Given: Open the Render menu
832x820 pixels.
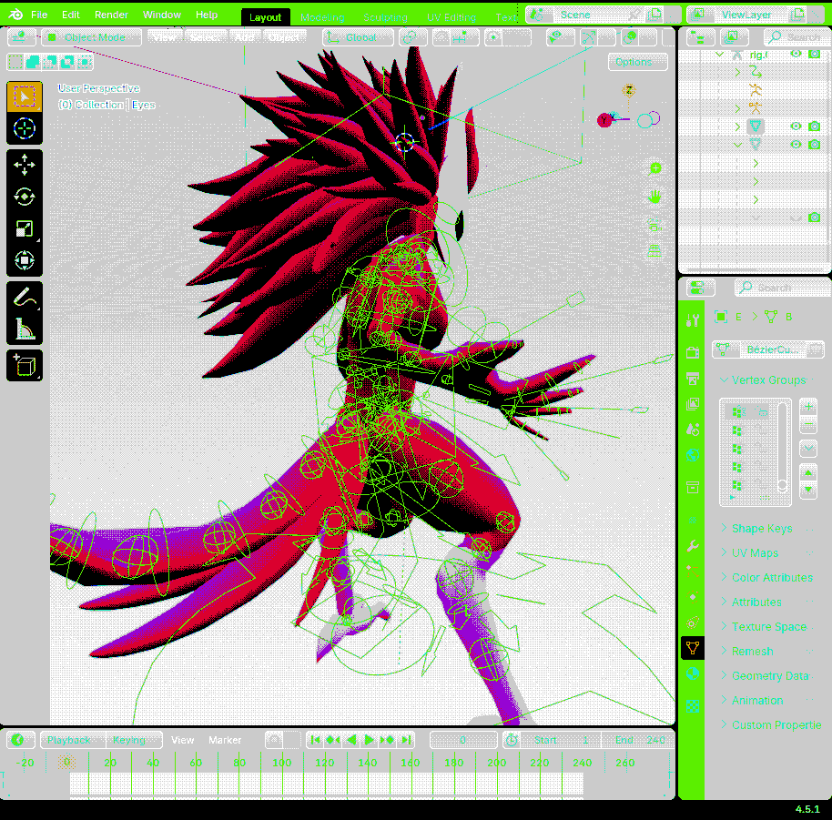Looking at the screenshot, I should tap(111, 15).
